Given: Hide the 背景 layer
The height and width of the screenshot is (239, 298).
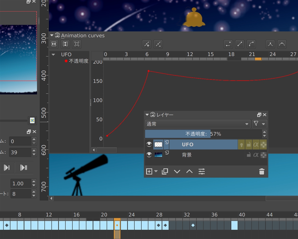Looking at the screenshot, I should pos(149,155).
